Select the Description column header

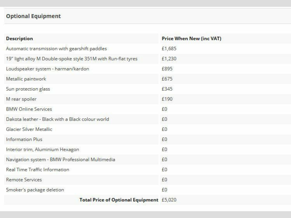coord(19,39)
